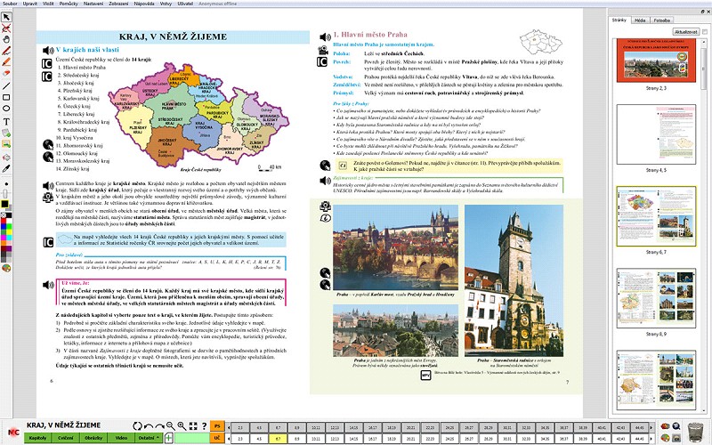712x445 pixels.
Task: Pick the red color swatch
Action: tap(4, 221)
